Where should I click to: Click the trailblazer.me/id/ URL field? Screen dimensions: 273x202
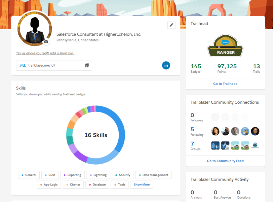tap(54, 66)
